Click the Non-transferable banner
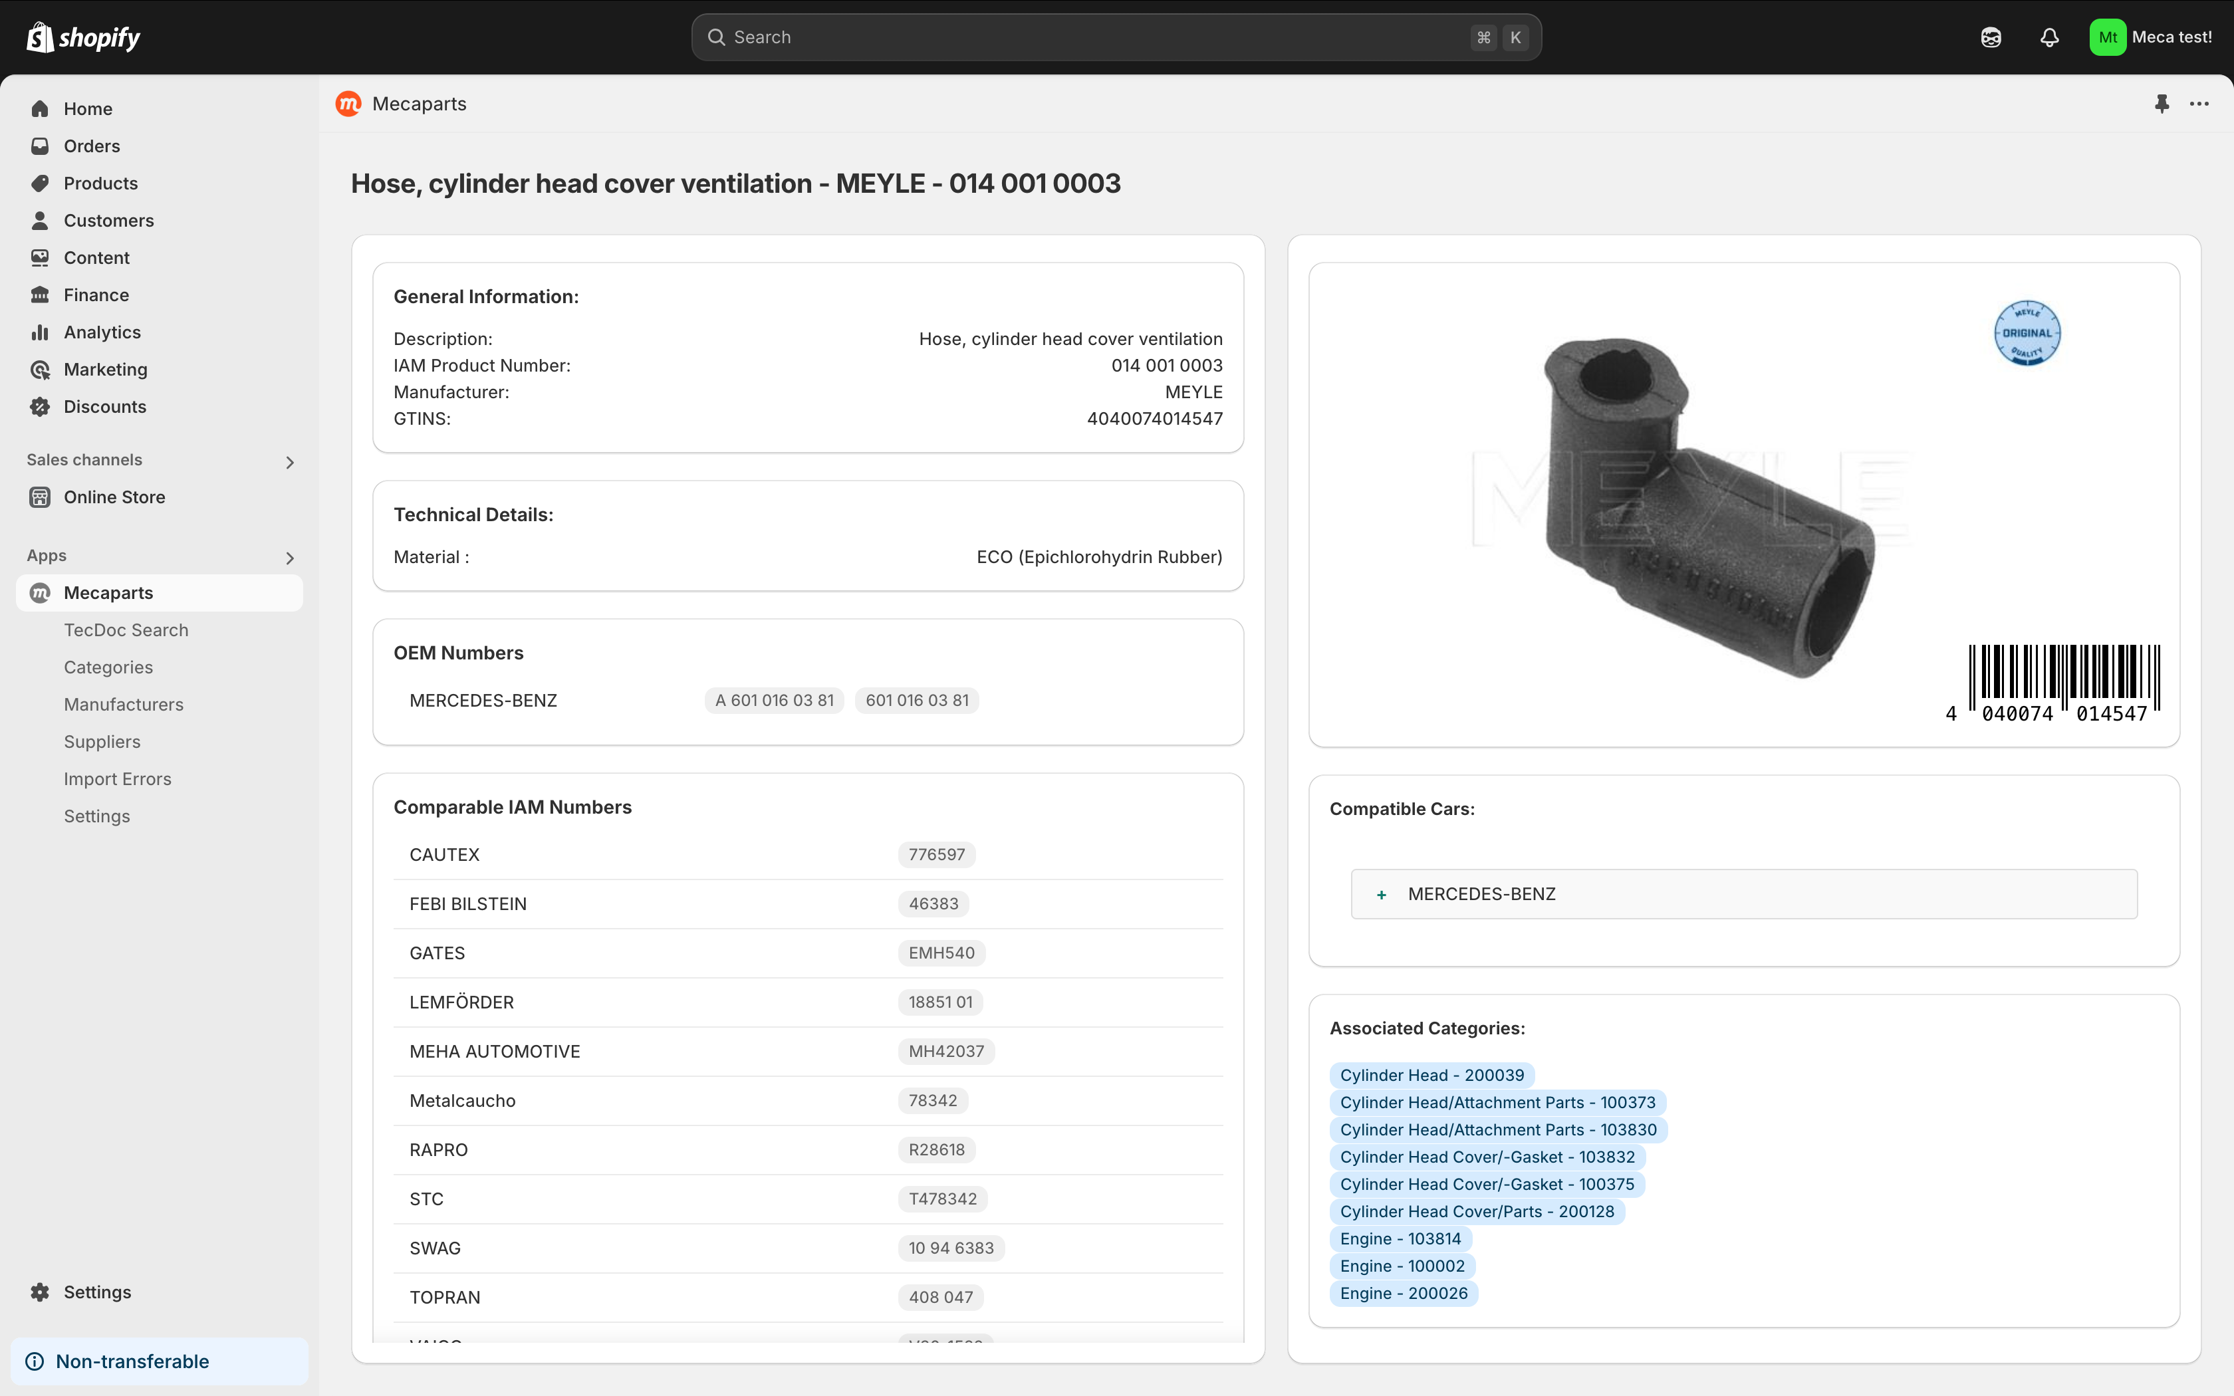The width and height of the screenshot is (2234, 1396). point(160,1361)
